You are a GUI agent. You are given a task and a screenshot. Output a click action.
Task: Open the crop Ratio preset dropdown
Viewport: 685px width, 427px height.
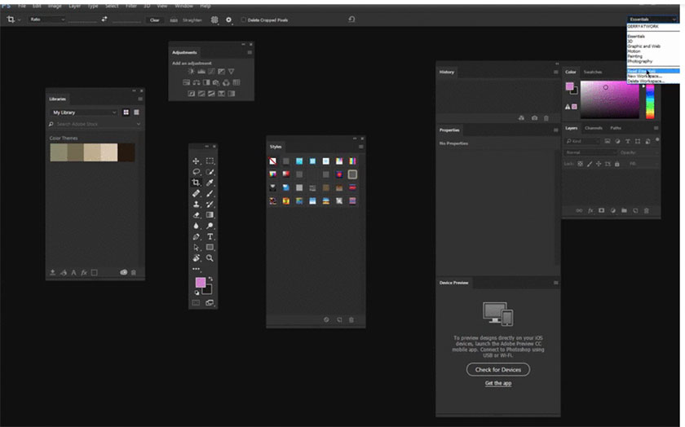click(x=46, y=19)
